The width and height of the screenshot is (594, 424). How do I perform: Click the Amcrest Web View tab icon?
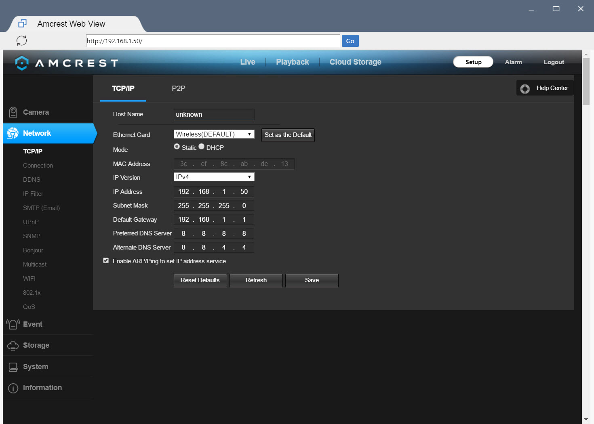[23, 24]
